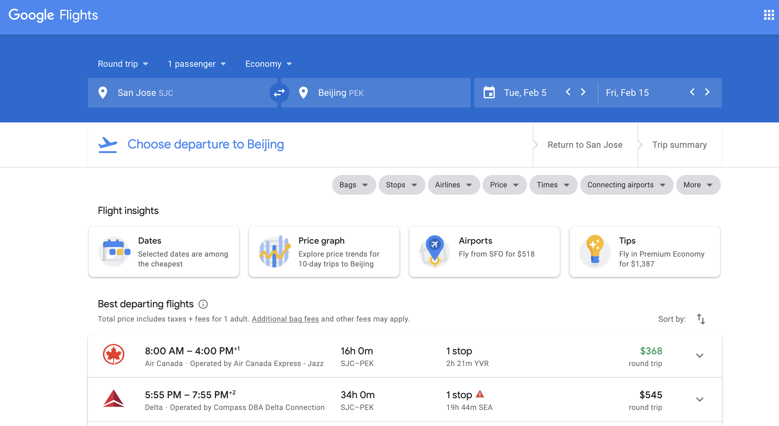The width and height of the screenshot is (779, 426).
Task: Expand the Delta $545 flight details
Action: tap(700, 399)
